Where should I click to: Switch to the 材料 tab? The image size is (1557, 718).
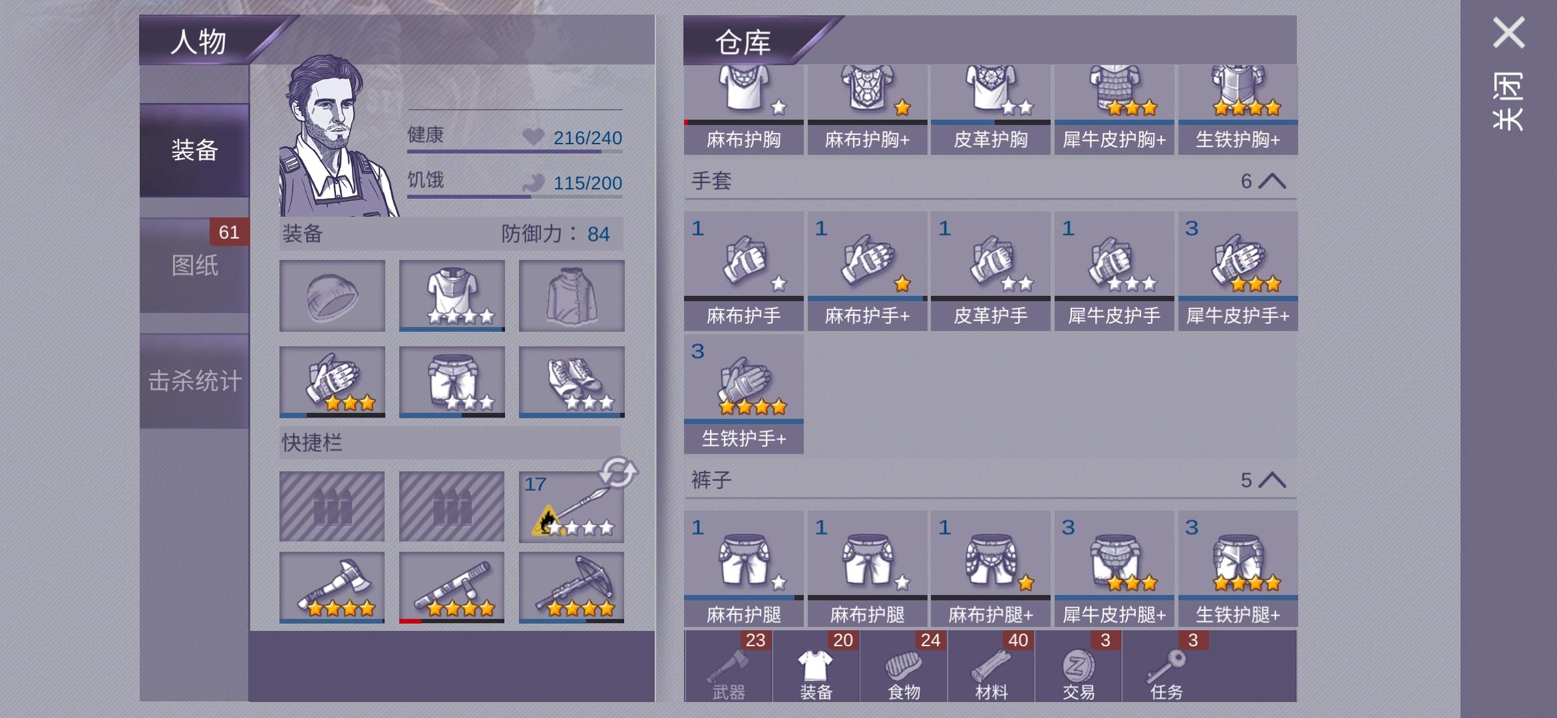(x=991, y=666)
